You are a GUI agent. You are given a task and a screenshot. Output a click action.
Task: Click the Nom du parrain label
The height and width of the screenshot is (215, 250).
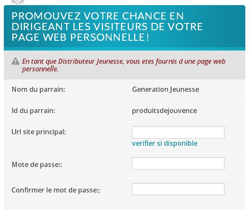pyautogui.click(x=39, y=89)
